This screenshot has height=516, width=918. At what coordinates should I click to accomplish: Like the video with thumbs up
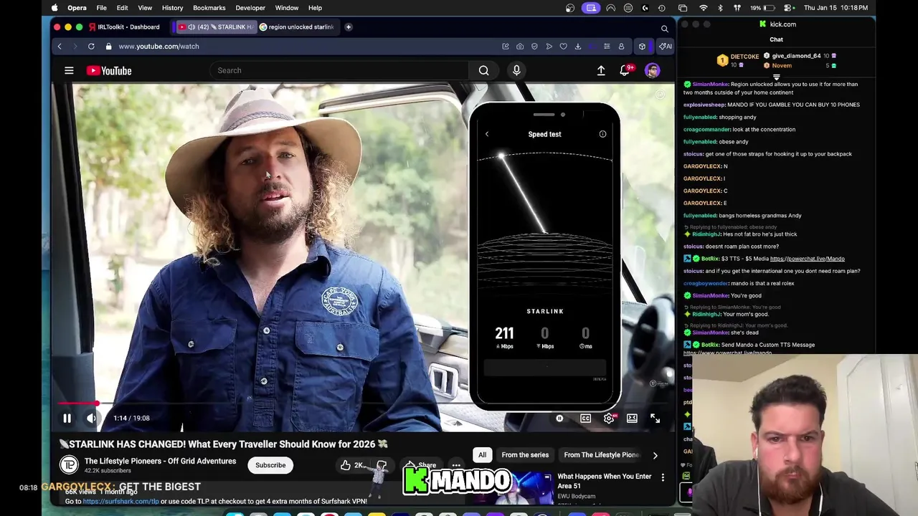point(351,465)
